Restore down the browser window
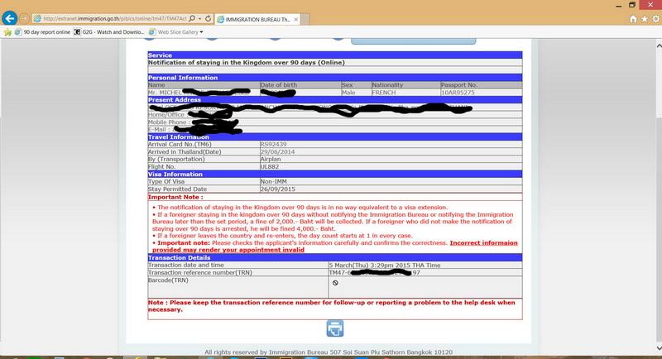662x359 pixels. (x=633, y=4)
